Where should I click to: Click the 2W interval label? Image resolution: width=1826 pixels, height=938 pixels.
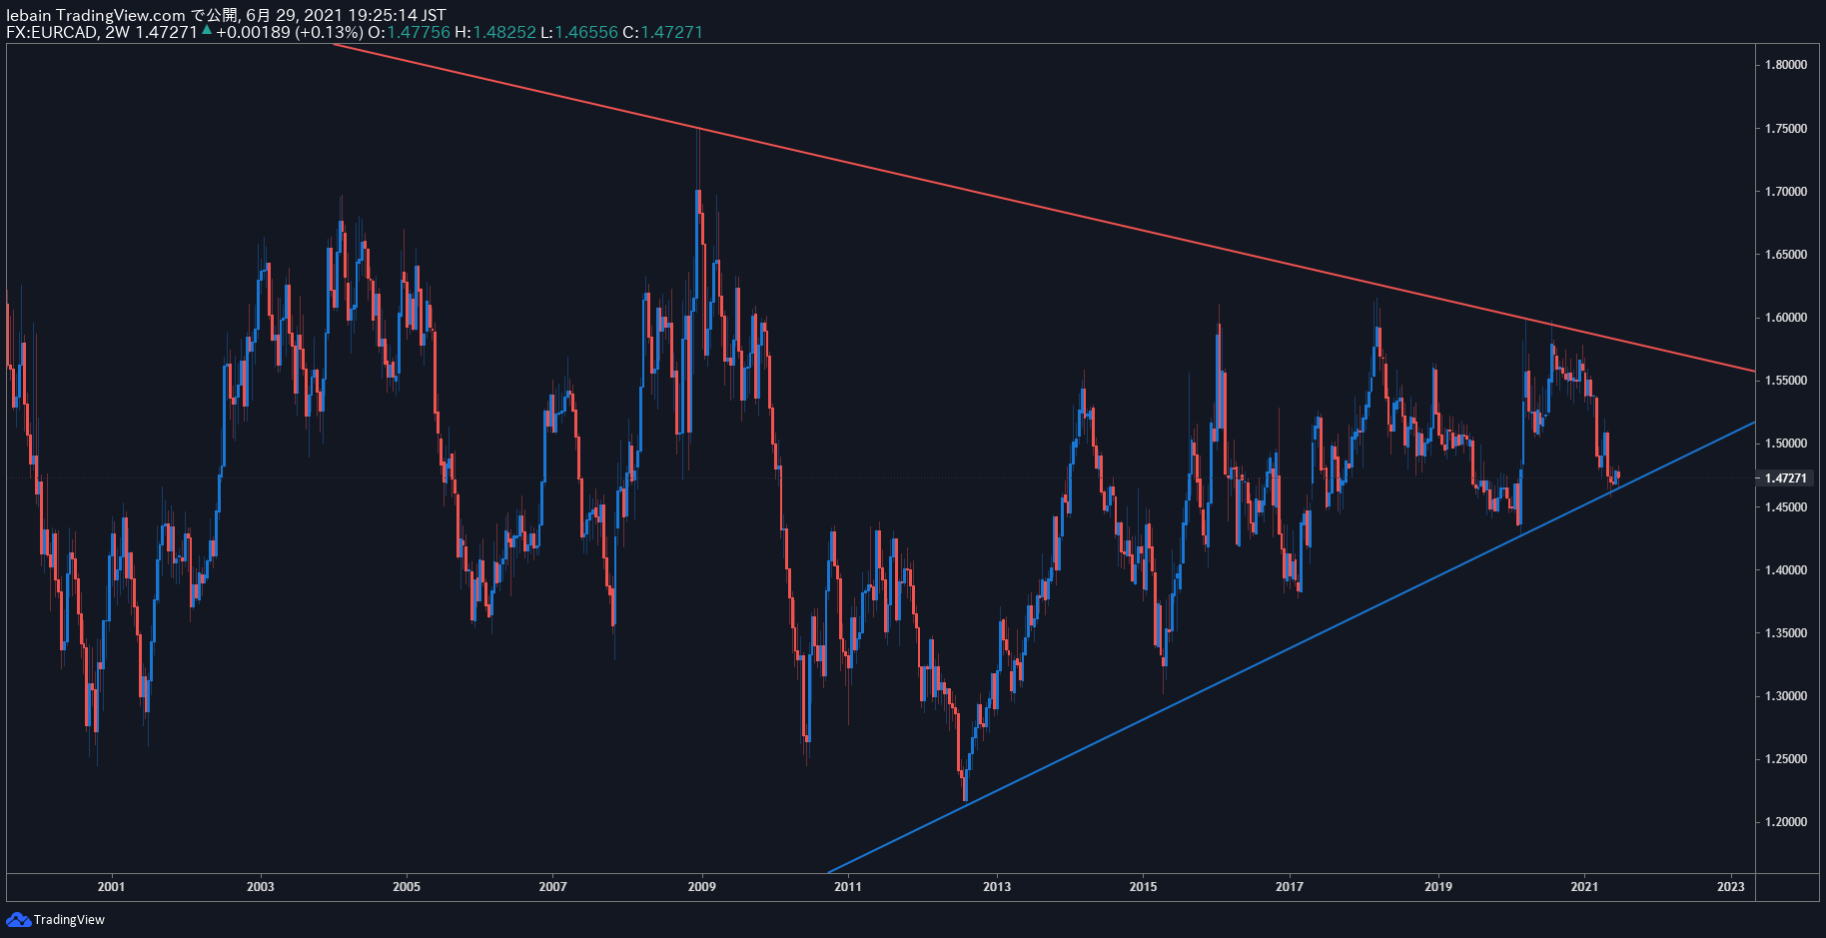click(118, 32)
